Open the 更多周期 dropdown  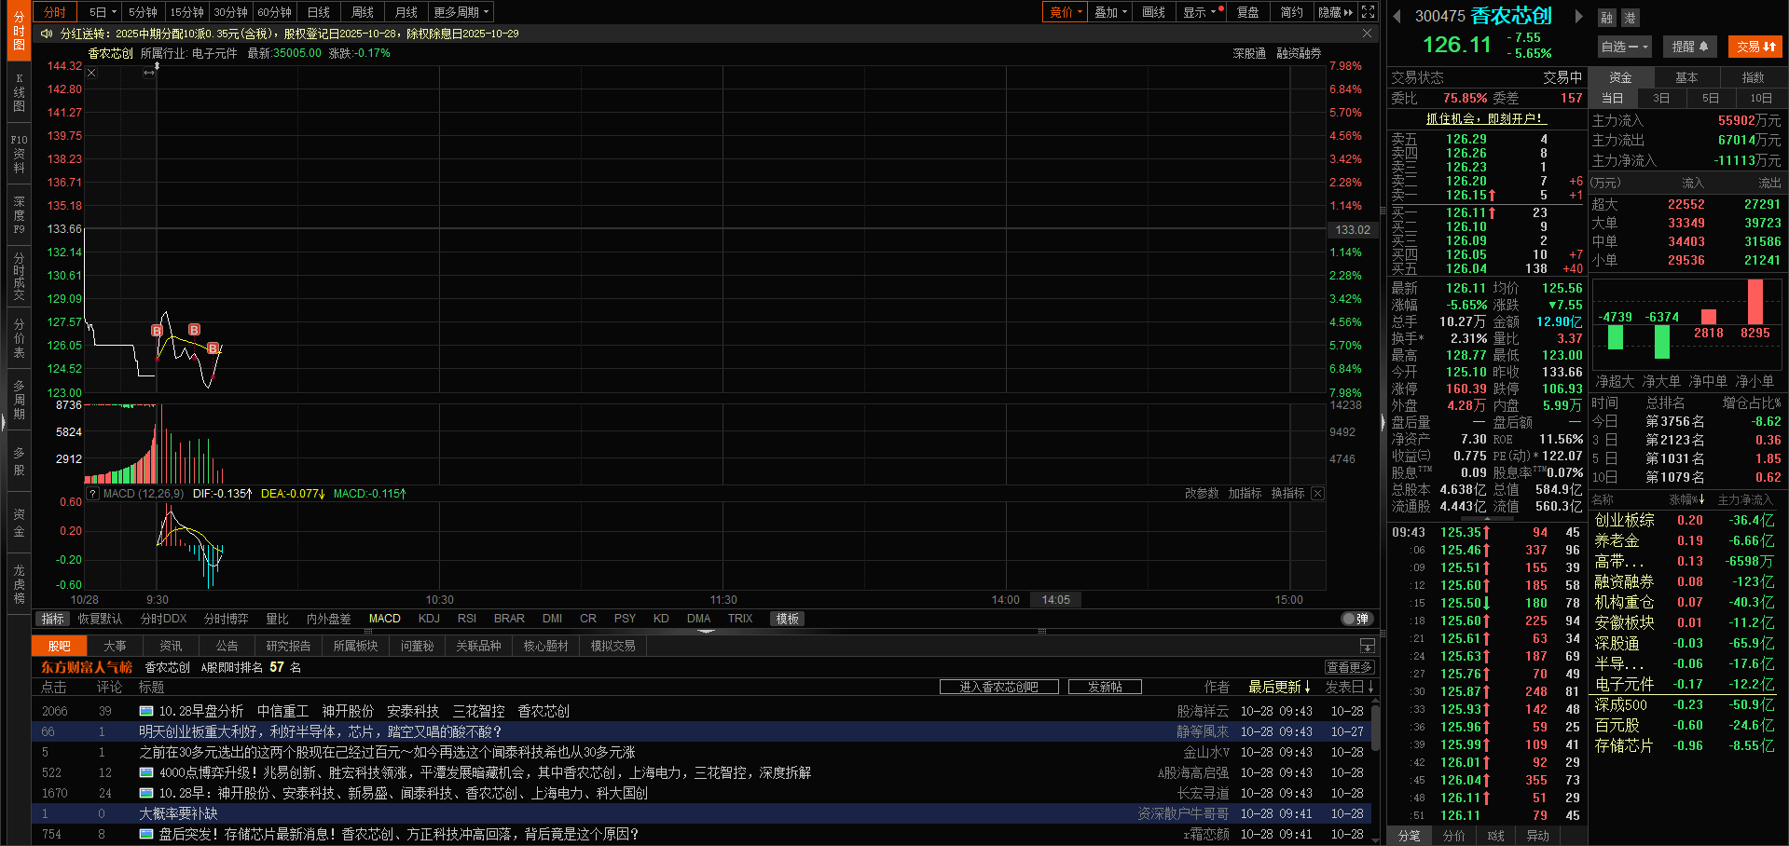[461, 12]
